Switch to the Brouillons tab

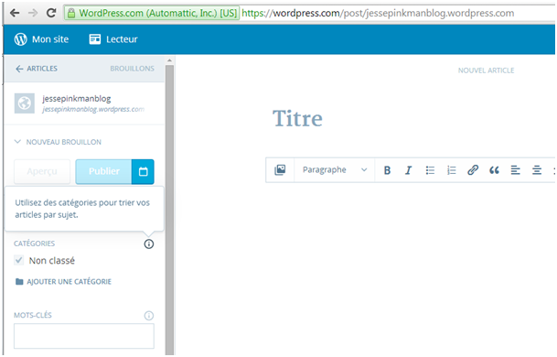click(132, 69)
